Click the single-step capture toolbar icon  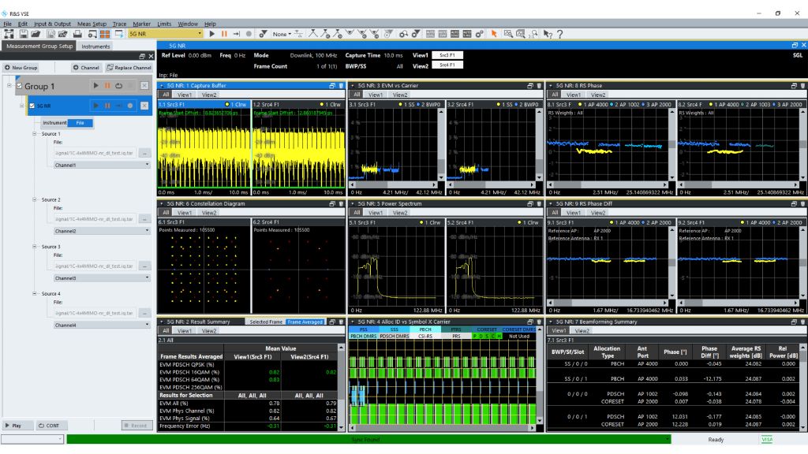tap(237, 34)
